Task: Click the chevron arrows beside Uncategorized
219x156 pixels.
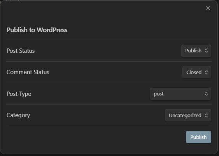Action: [206, 115]
